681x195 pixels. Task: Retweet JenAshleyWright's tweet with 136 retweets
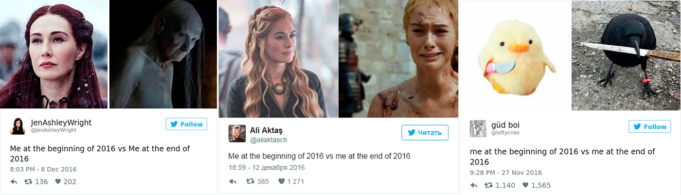point(29,181)
